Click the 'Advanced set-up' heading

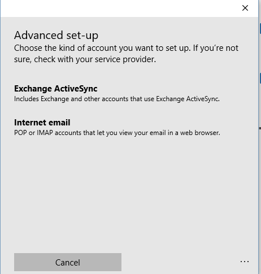coord(56,35)
